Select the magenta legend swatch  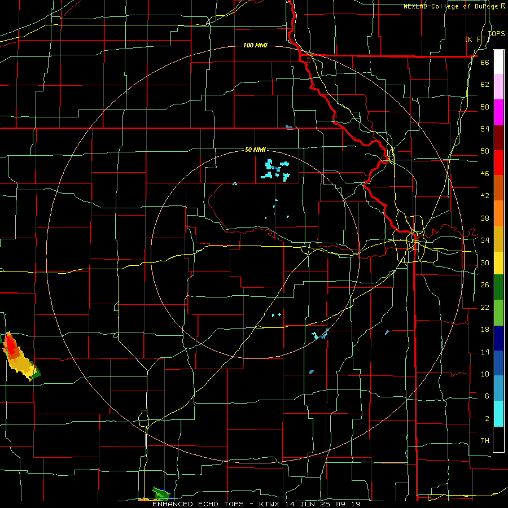click(498, 112)
